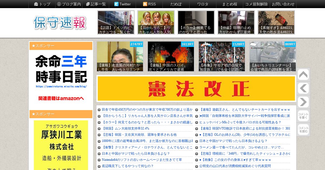Open the 869RT あいちトリエンナーレ thumbnail
The height and width of the screenshot is (170, 325).
click(x=273, y=56)
